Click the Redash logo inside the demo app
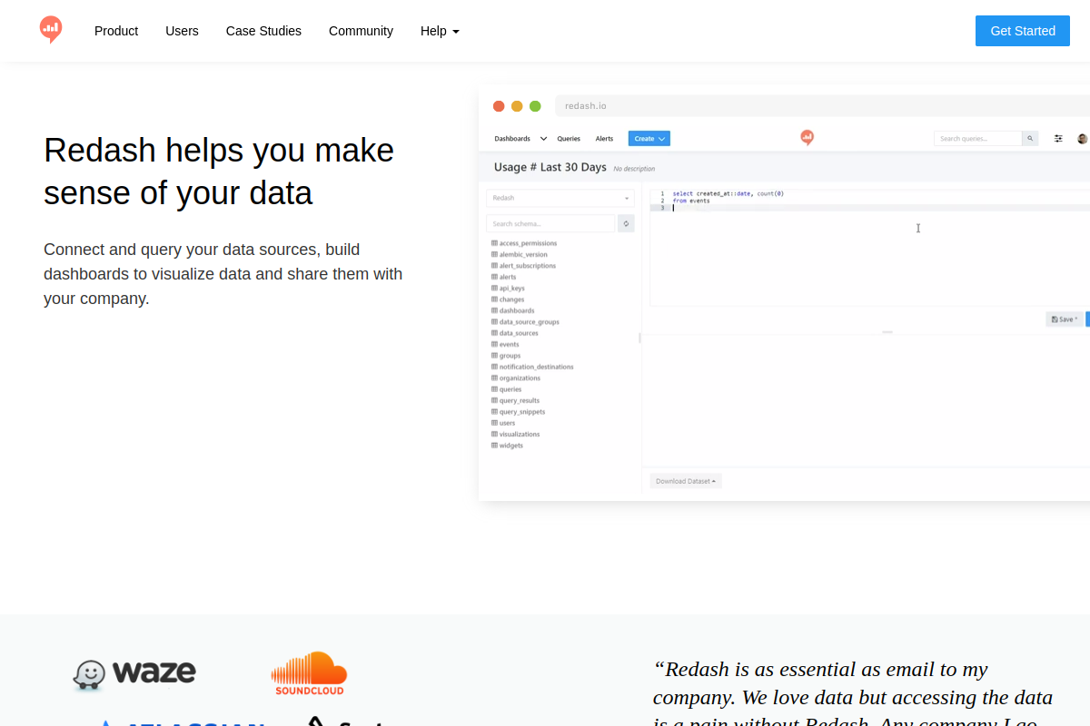This screenshot has height=726, width=1090. [807, 138]
